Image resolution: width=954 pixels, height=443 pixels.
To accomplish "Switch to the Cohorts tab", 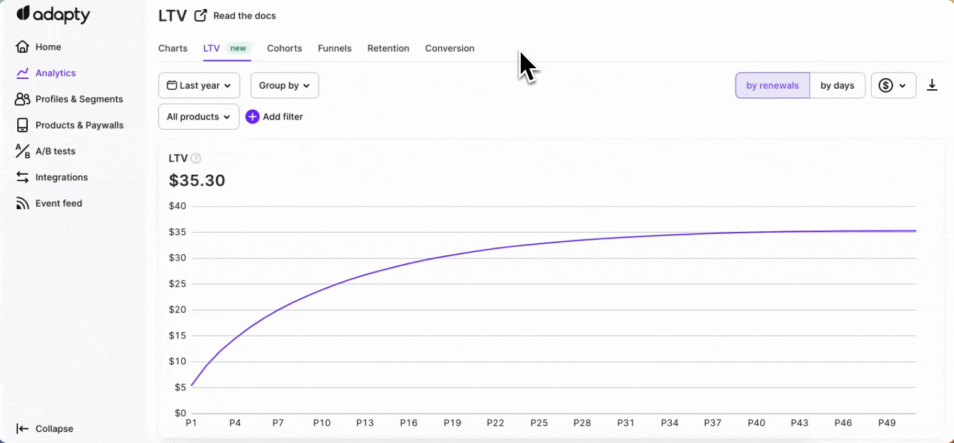I will pyautogui.click(x=284, y=49).
